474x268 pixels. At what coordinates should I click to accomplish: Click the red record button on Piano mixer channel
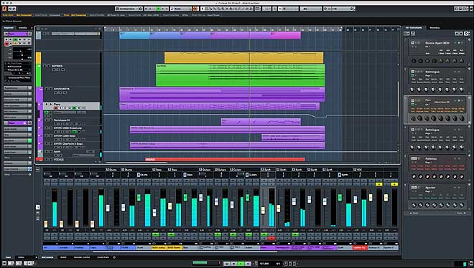(x=271, y=239)
